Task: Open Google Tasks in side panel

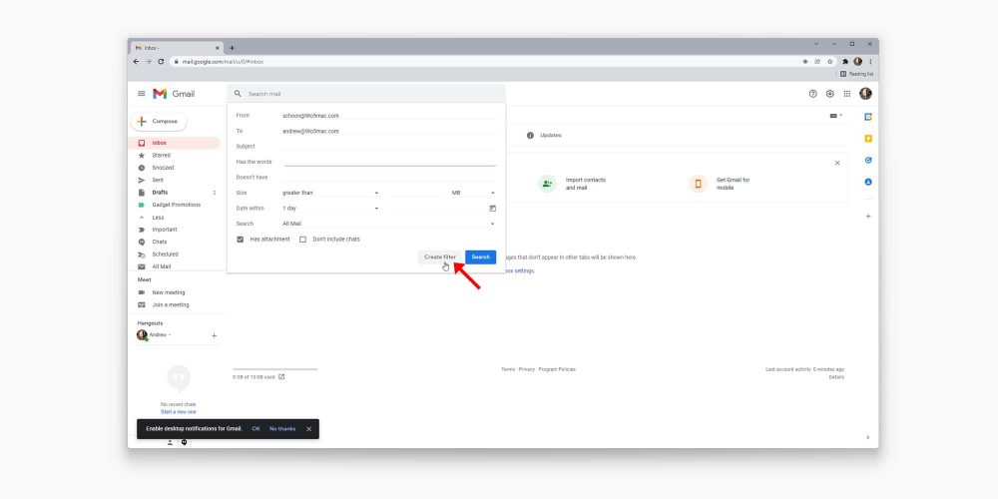Action: coord(868,160)
